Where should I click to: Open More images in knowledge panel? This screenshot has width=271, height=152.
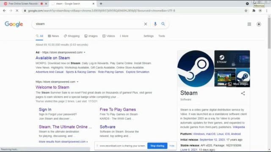click(x=238, y=84)
